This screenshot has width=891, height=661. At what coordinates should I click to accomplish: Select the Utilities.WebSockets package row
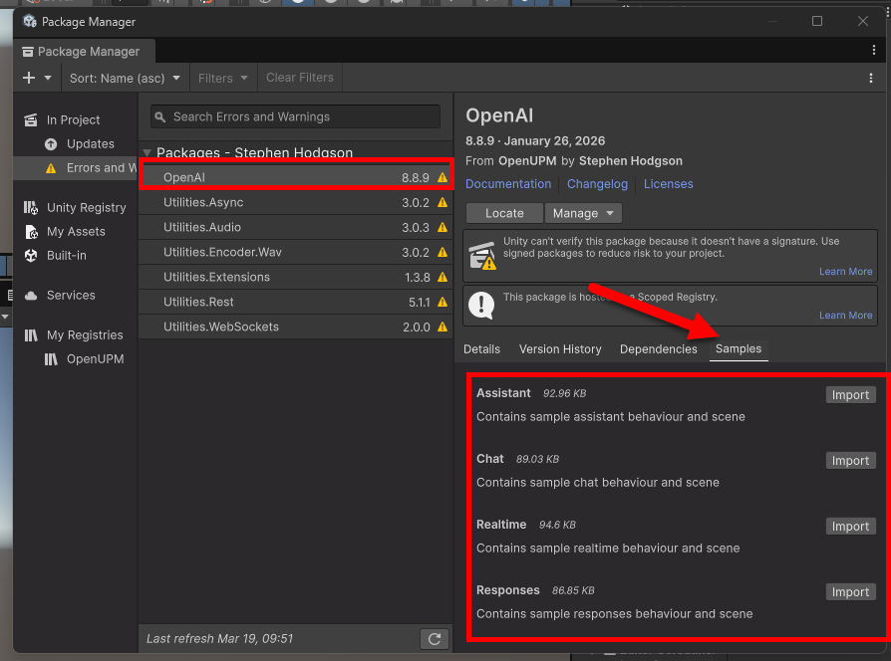pyautogui.click(x=295, y=328)
